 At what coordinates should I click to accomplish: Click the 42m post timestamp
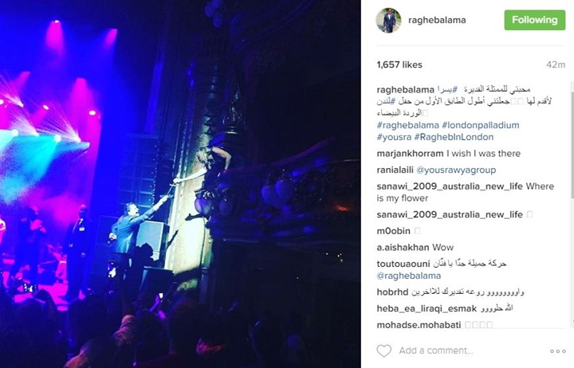556,65
